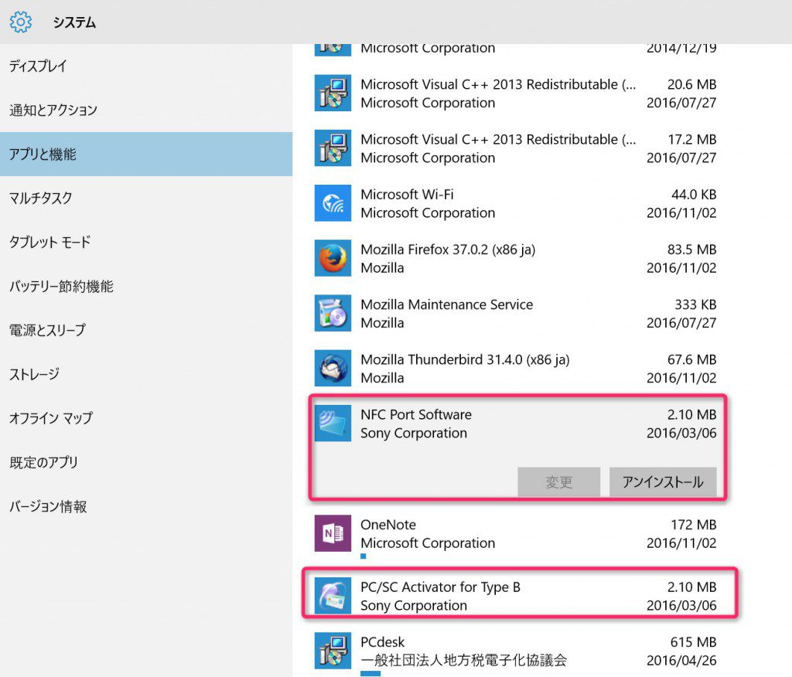Click the "PC/SC Activator for Type B" name
The width and height of the screenshot is (792, 677).
[440, 587]
